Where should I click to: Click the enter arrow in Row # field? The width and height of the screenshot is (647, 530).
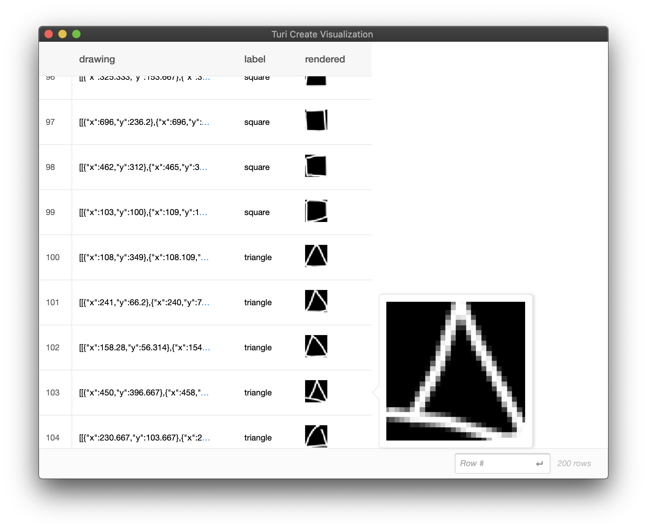(x=539, y=464)
